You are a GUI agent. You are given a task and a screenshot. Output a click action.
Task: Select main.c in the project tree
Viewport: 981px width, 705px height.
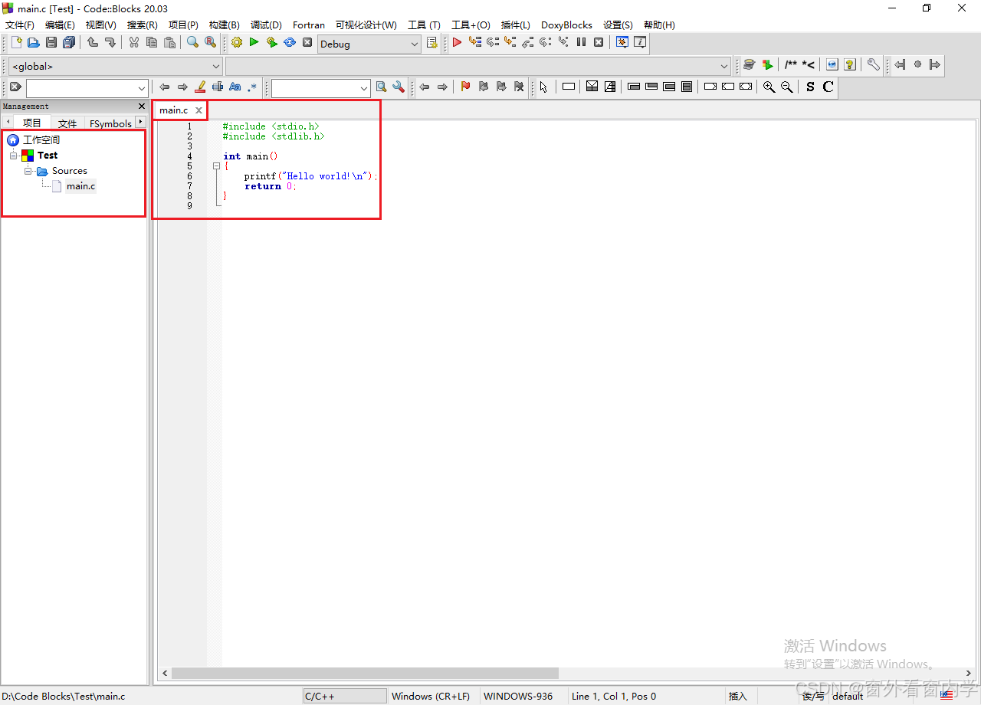pyautogui.click(x=80, y=186)
